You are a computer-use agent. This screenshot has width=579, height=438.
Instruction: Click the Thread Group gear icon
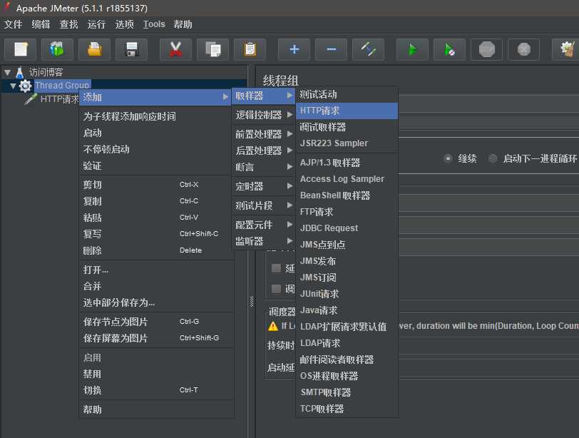(x=25, y=86)
